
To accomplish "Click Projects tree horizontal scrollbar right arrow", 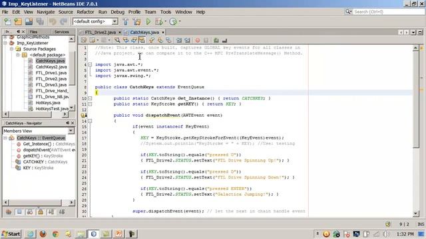I will 65,114.
